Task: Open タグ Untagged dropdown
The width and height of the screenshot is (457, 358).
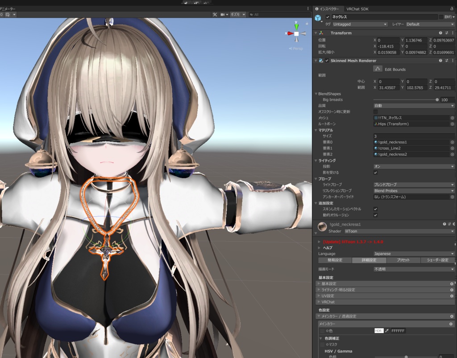Action: coord(360,25)
